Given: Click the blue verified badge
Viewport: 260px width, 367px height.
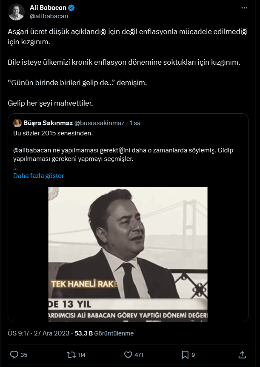Looking at the screenshot, I should coord(71,8).
